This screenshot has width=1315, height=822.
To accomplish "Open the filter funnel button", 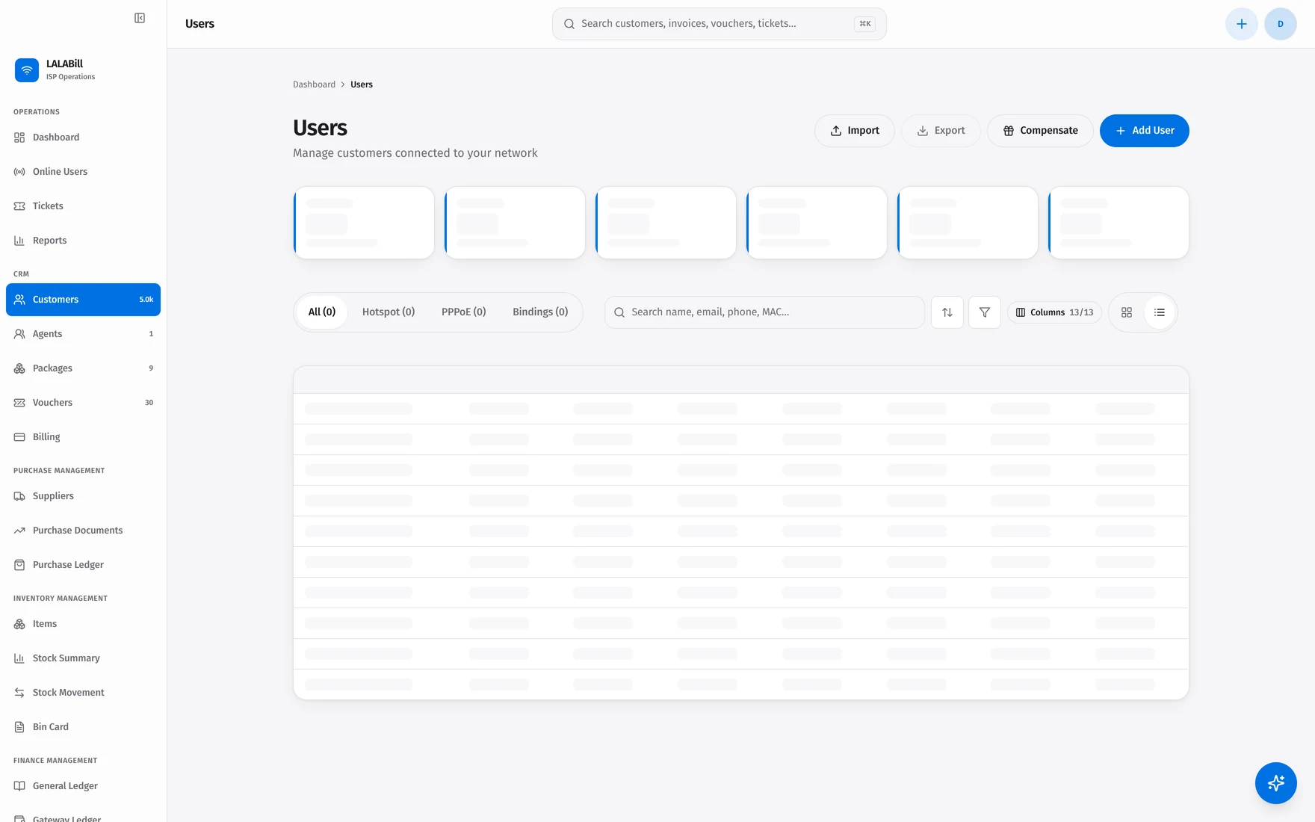I will pos(985,312).
